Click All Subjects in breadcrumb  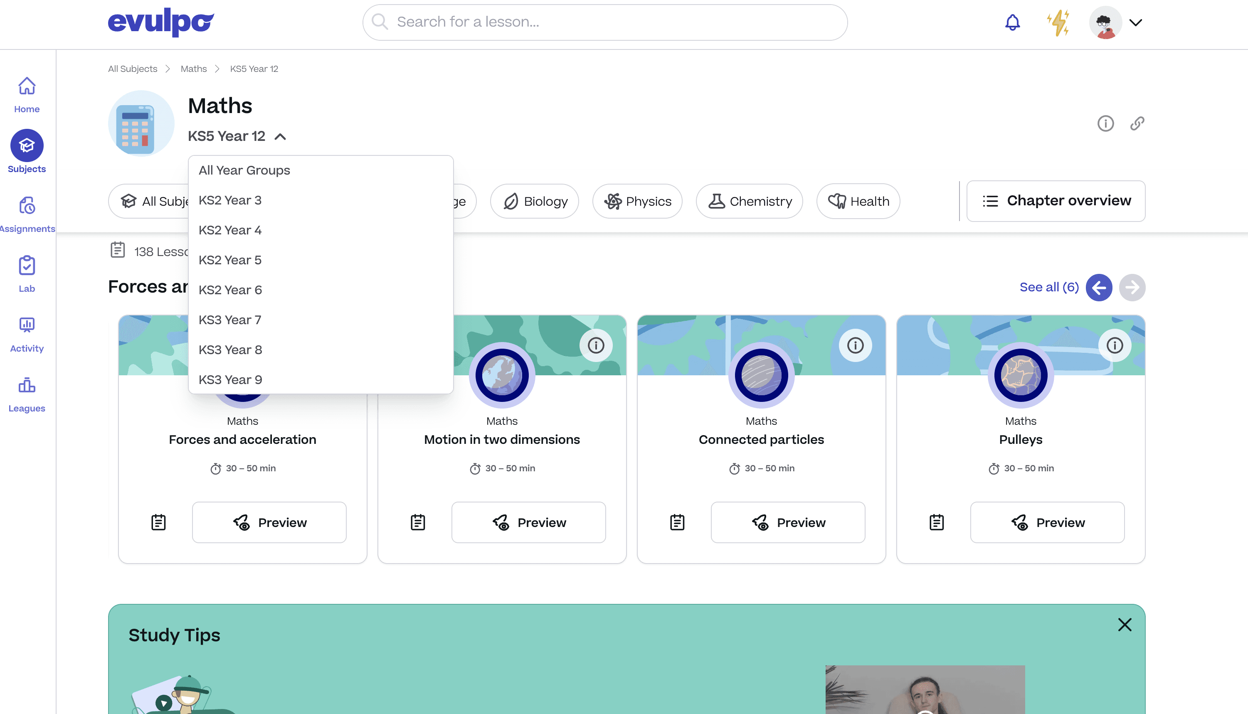[x=132, y=69]
